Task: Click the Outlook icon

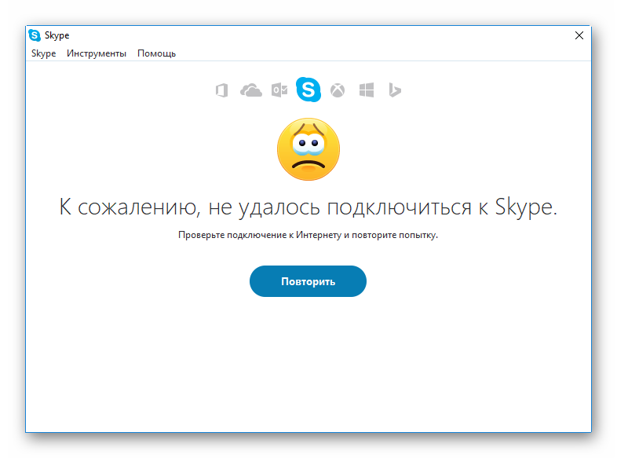Action: coord(279,90)
